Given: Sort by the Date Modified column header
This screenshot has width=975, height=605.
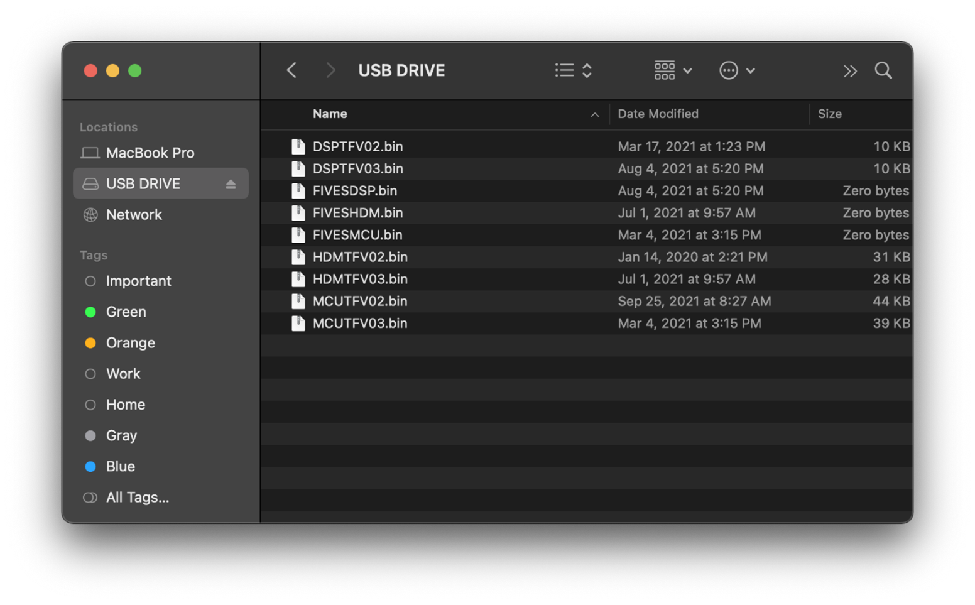Looking at the screenshot, I should pos(658,114).
